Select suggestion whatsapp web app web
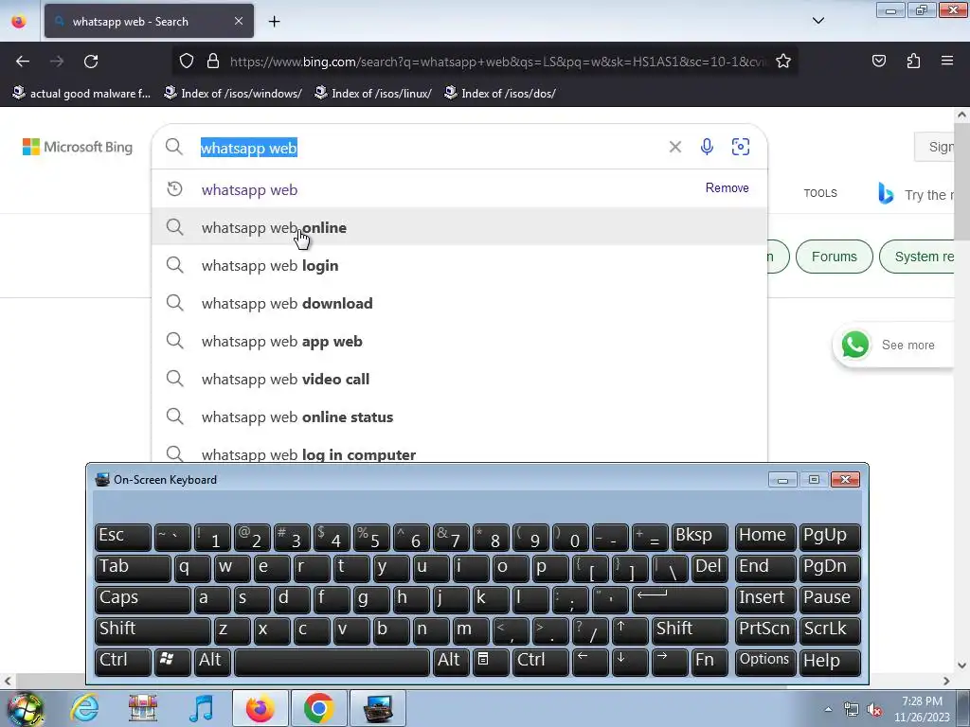Image resolution: width=970 pixels, height=727 pixels. tap(459, 341)
